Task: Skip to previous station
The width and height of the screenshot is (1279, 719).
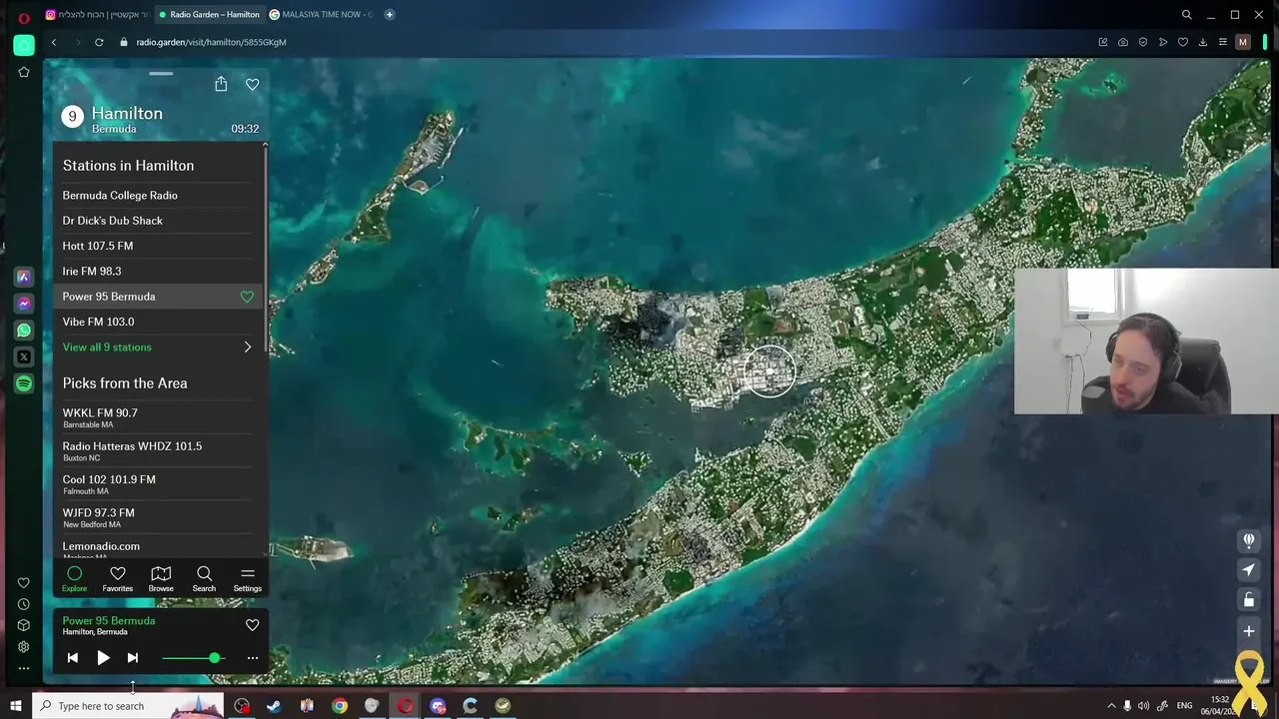Action: click(72, 658)
